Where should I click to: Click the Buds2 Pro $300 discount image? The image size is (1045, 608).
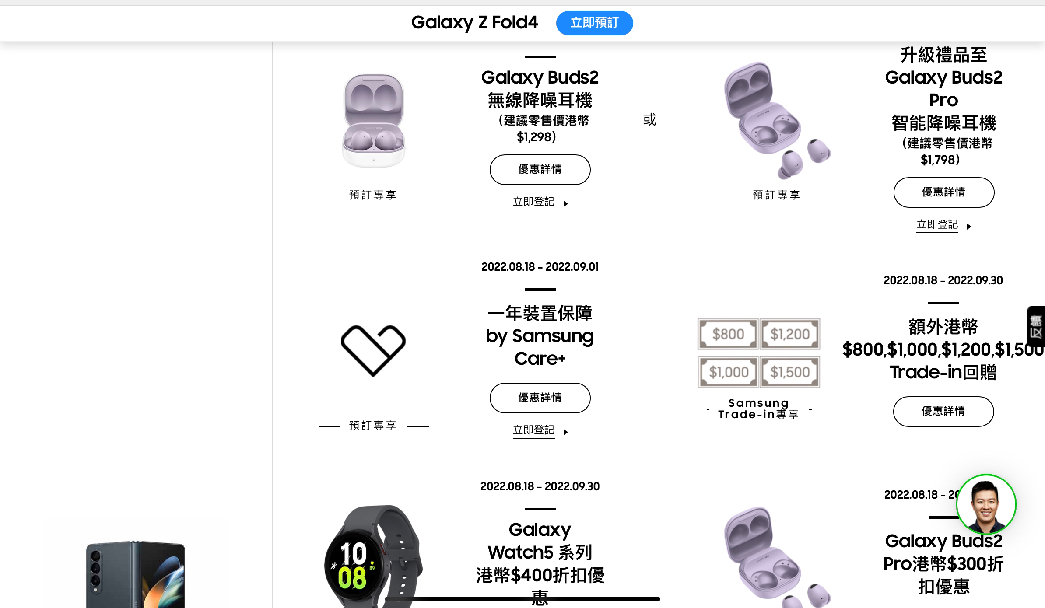coord(777,557)
